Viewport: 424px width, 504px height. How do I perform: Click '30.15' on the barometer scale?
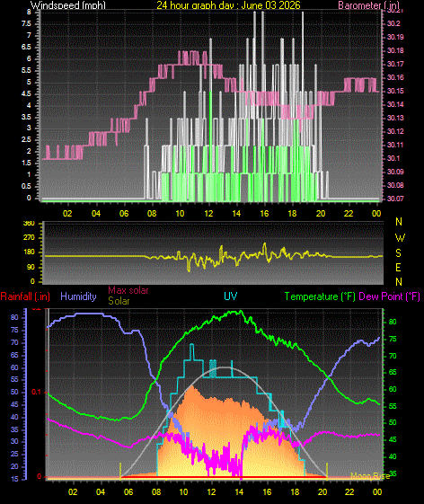395,91
